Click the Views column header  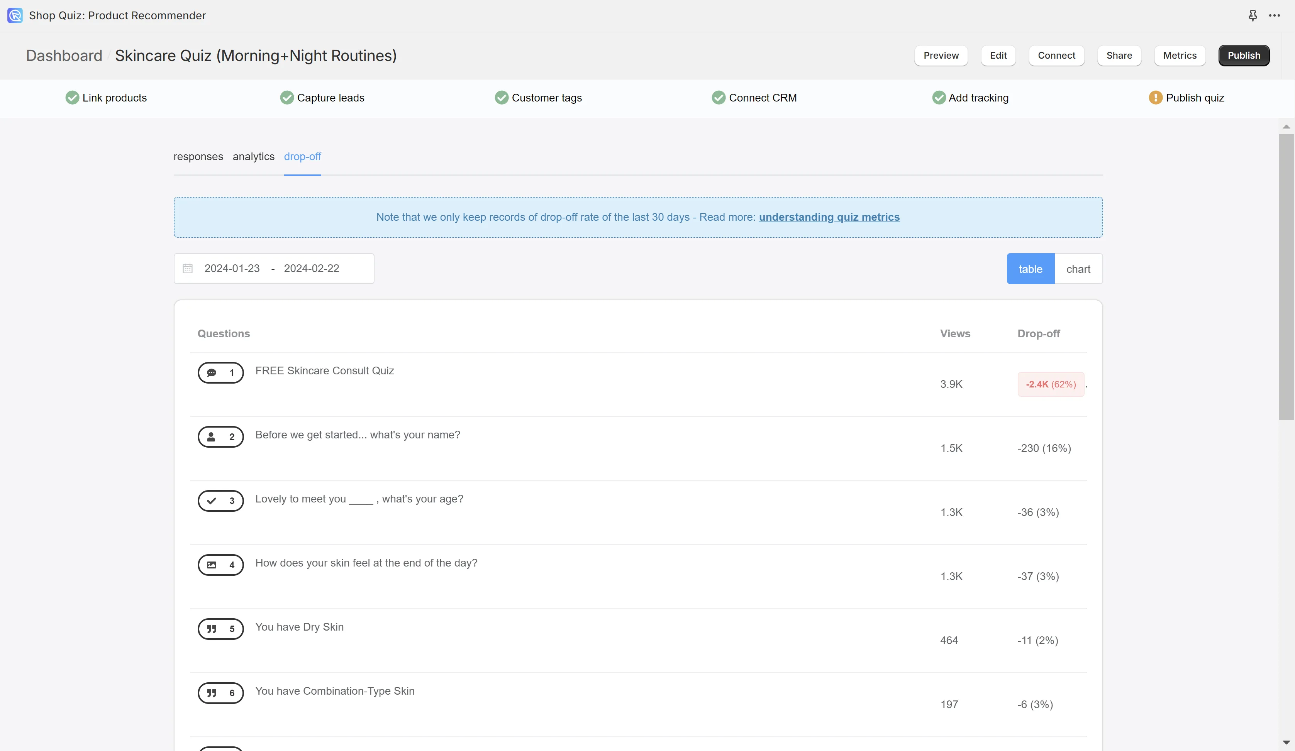(955, 334)
